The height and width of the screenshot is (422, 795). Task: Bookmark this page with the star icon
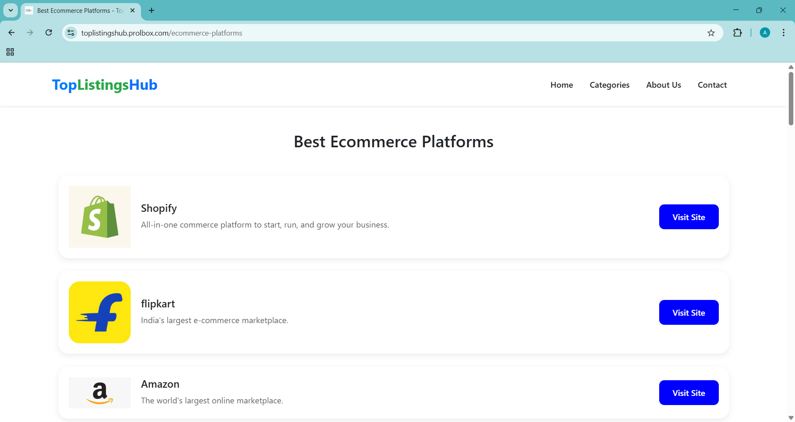pos(711,33)
